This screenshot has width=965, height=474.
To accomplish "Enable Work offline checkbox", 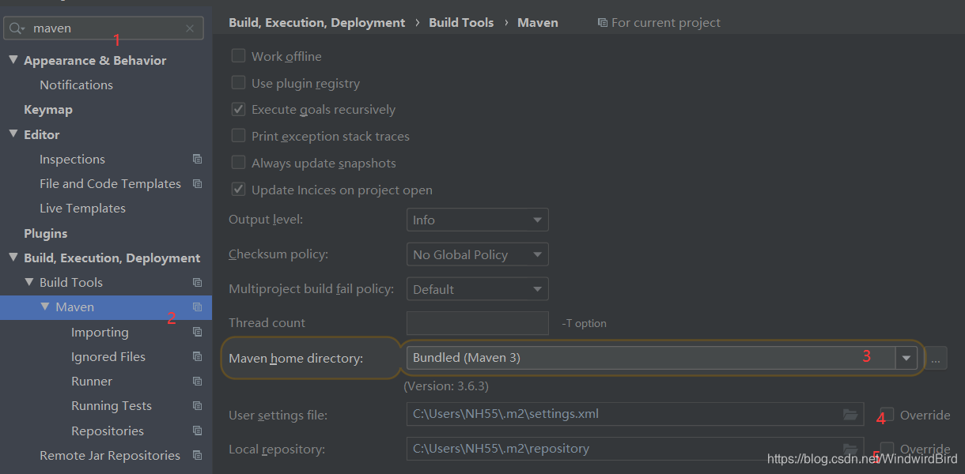I will [238, 56].
